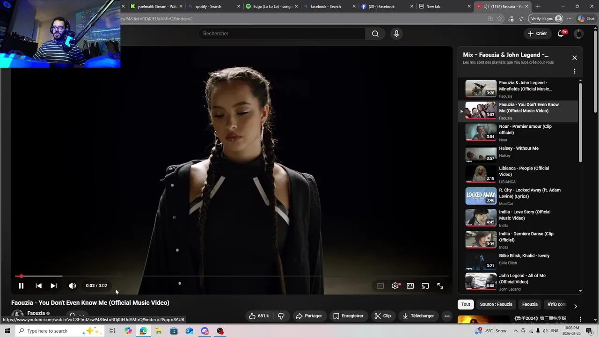Skip to the next video
Image resolution: width=599 pixels, height=337 pixels.
[x=53, y=286]
